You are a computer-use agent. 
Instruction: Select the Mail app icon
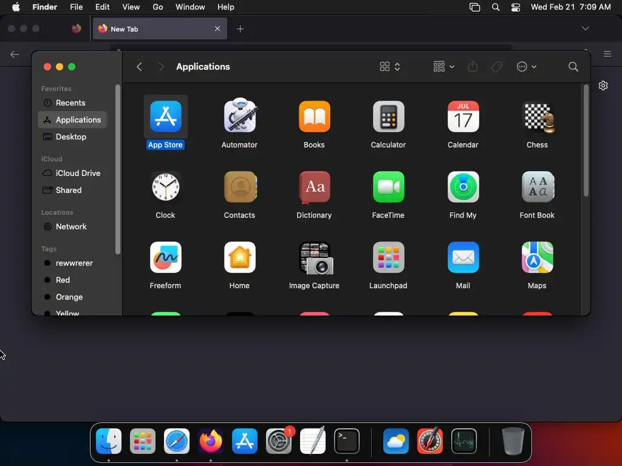[x=463, y=257]
